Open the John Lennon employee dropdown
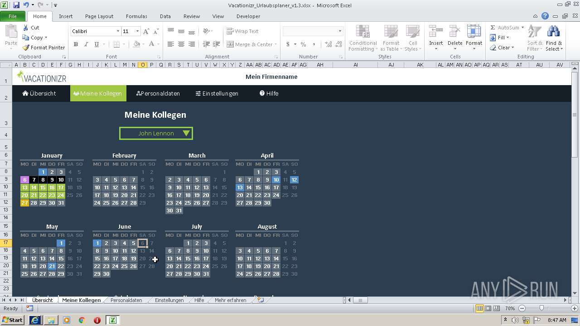580x326 pixels. [156, 133]
